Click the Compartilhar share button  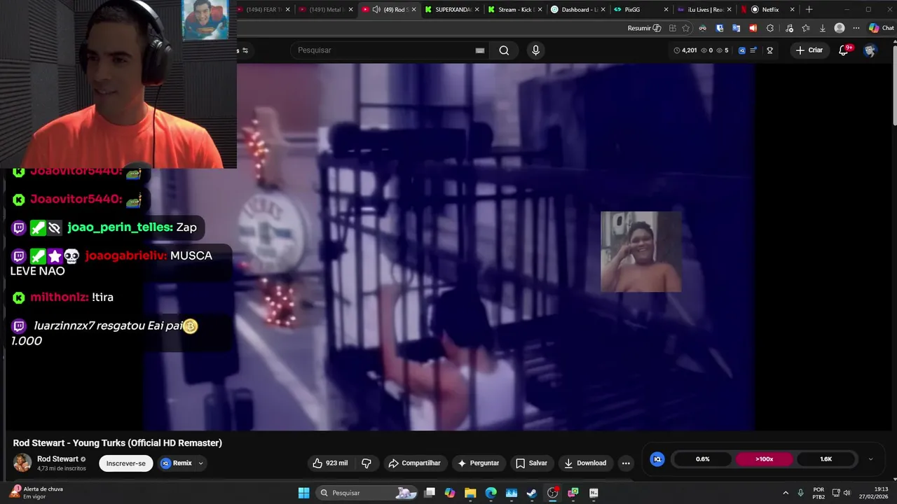pos(415,463)
